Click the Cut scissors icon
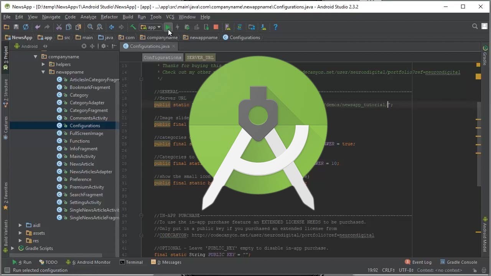 tap(59, 27)
